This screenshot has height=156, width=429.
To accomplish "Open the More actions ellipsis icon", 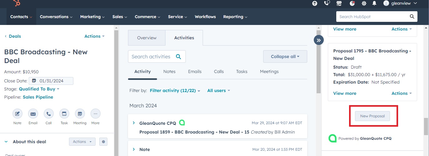I will point(96,114).
